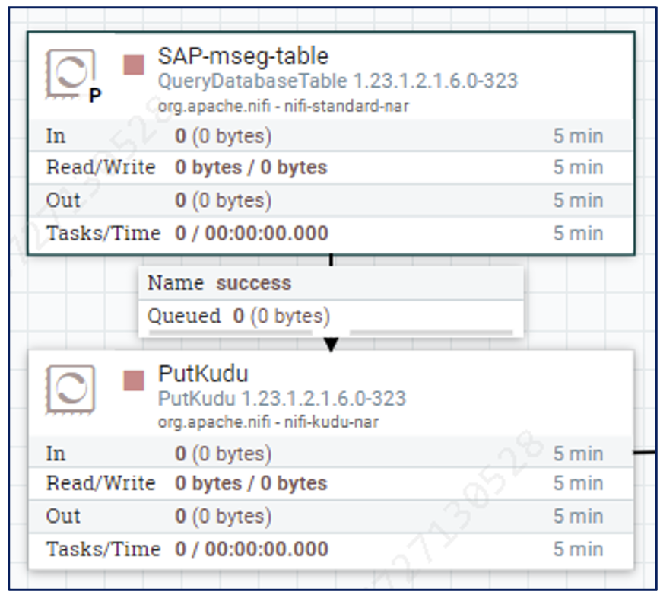Viewport: 660px width, 592px height.
Task: Click the connection arrowhead into PutKudu
Action: [x=332, y=344]
